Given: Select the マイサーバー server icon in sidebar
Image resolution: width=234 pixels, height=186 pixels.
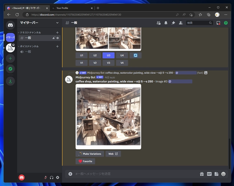Looking at the screenshot, I should (x=10, y=37).
